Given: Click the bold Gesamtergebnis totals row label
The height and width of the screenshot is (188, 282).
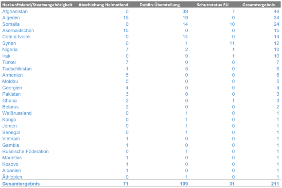Looking at the screenshot, I should (x=21, y=184).
